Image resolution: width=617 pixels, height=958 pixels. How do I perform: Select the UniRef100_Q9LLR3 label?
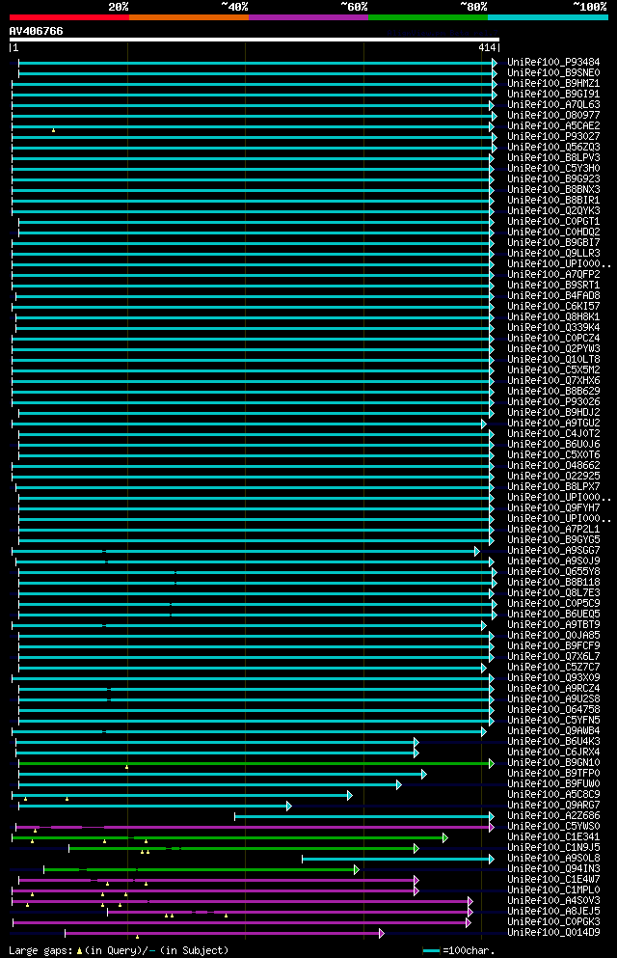click(x=553, y=253)
